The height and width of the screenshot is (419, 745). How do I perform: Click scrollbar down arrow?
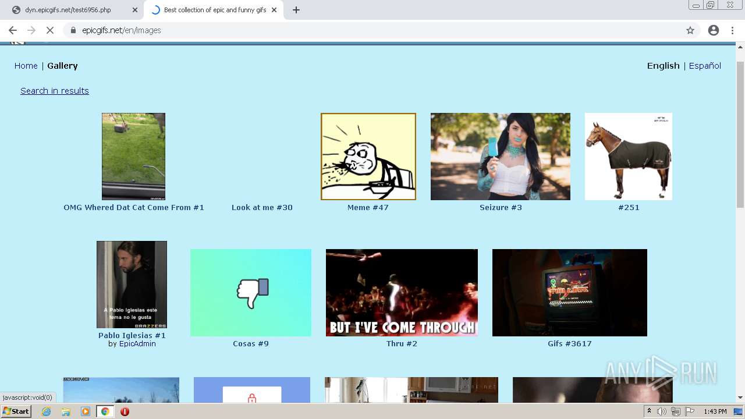point(740,397)
